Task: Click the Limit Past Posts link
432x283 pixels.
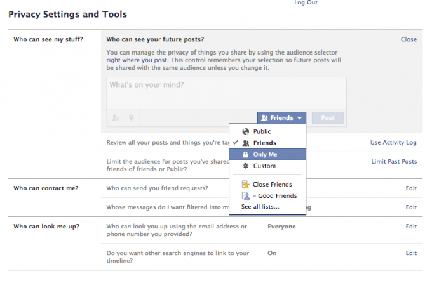Action: (x=394, y=161)
